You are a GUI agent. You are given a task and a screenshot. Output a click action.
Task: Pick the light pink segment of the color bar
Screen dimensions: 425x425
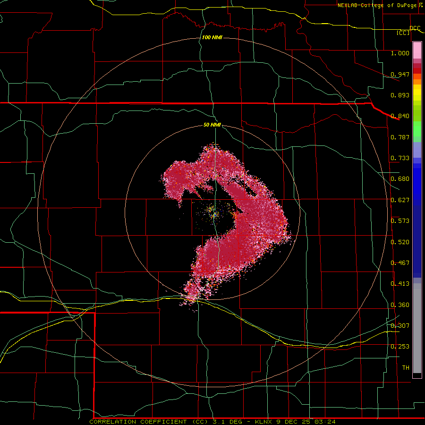coord(417,51)
